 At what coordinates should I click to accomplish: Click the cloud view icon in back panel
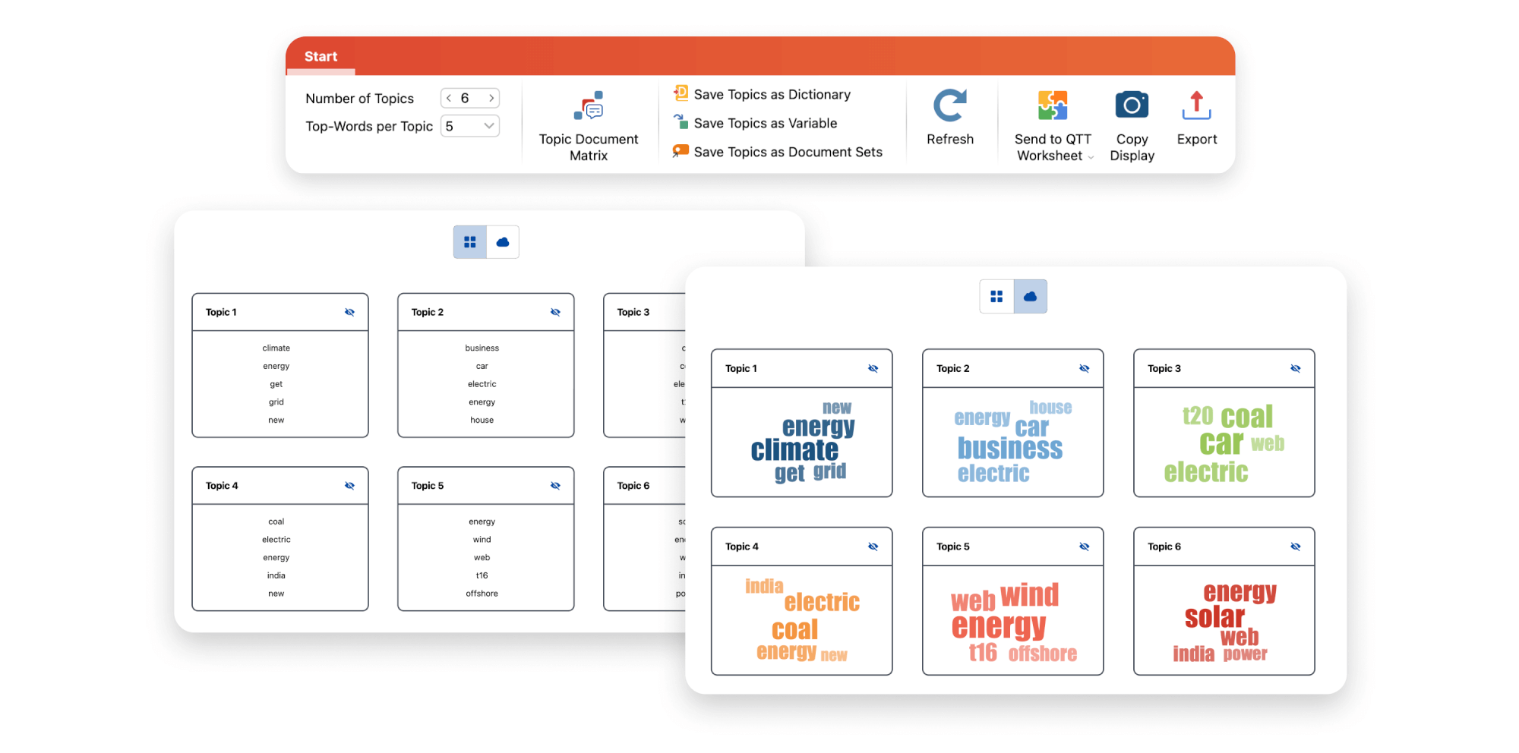(x=502, y=242)
